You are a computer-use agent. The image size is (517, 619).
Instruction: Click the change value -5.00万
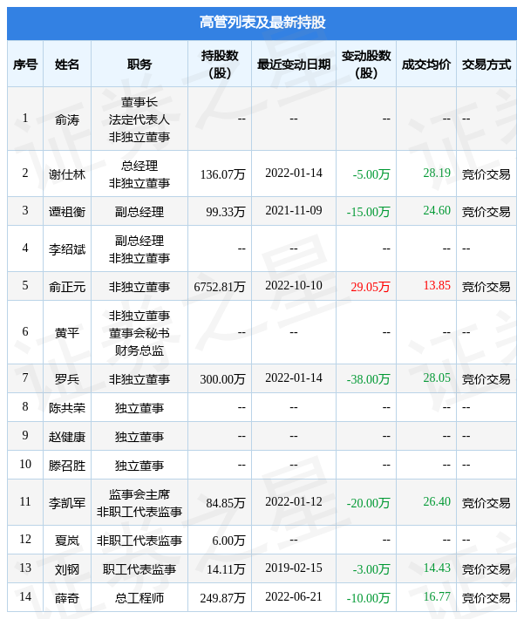tap(371, 174)
